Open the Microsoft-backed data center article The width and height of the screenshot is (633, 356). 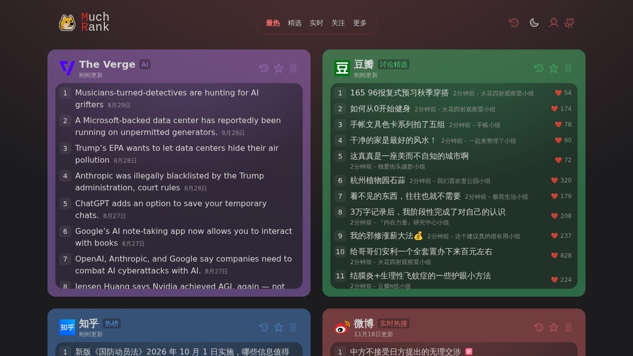178,126
